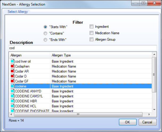Screen dimensions: 162x132
Task: Click the horizontal scrollbar thumb
Action: click(78, 114)
